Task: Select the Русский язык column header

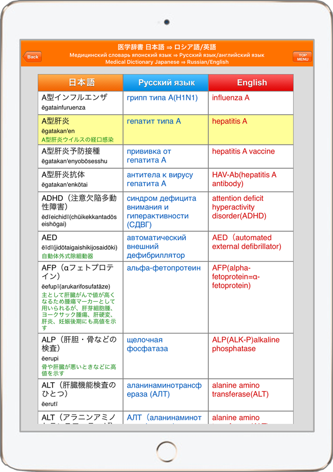Action: (165, 83)
